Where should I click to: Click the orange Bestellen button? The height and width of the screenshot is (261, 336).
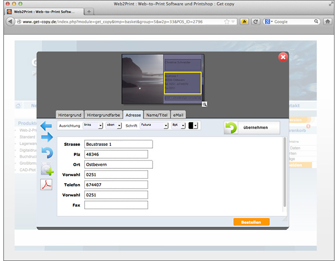coord(251,222)
